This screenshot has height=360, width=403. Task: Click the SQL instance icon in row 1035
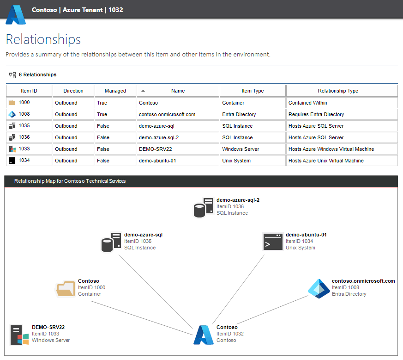coord(12,126)
